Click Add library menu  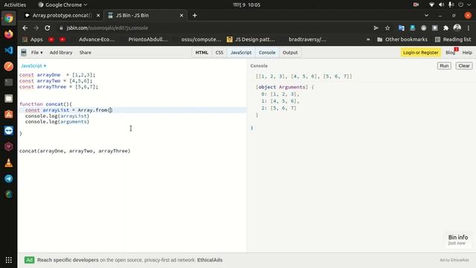(x=61, y=53)
